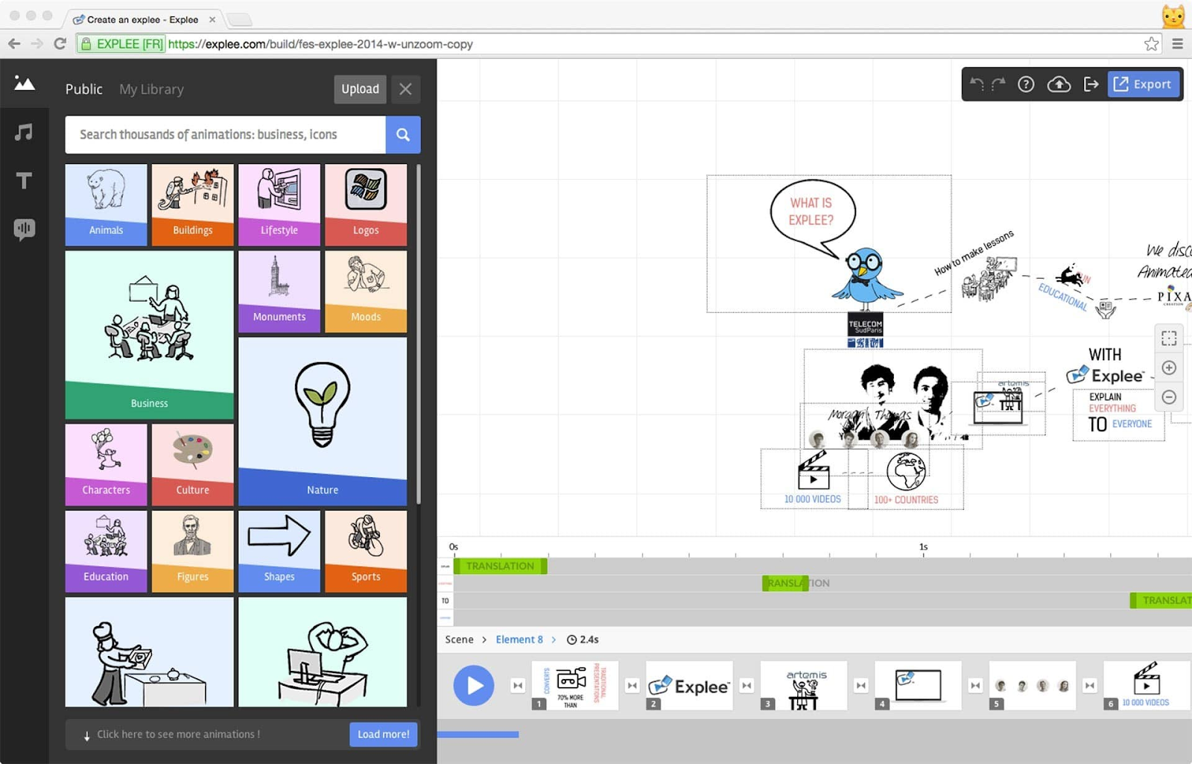Click the transition icon before scene 1
The height and width of the screenshot is (764, 1192).
point(518,685)
